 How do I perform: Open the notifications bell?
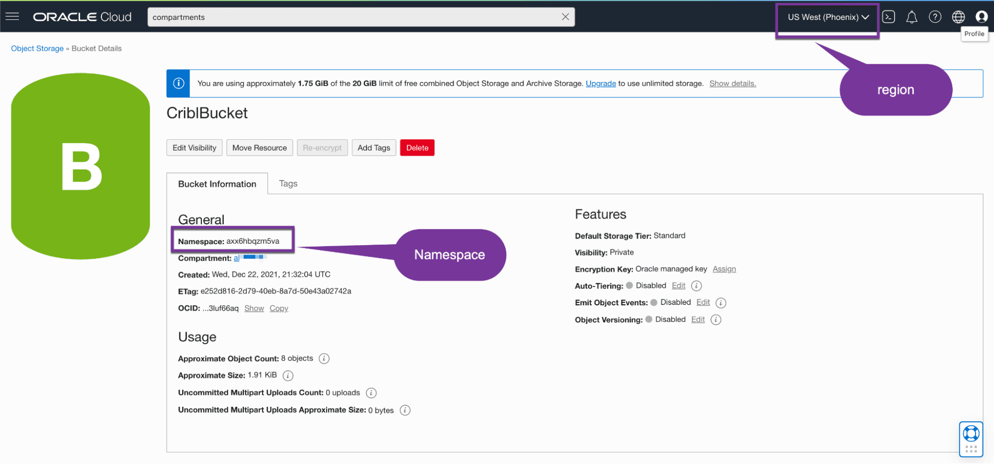pyautogui.click(x=911, y=17)
